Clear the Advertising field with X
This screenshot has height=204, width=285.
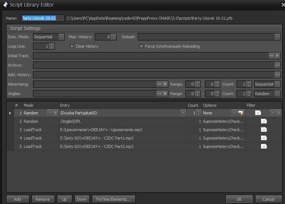(x=165, y=84)
